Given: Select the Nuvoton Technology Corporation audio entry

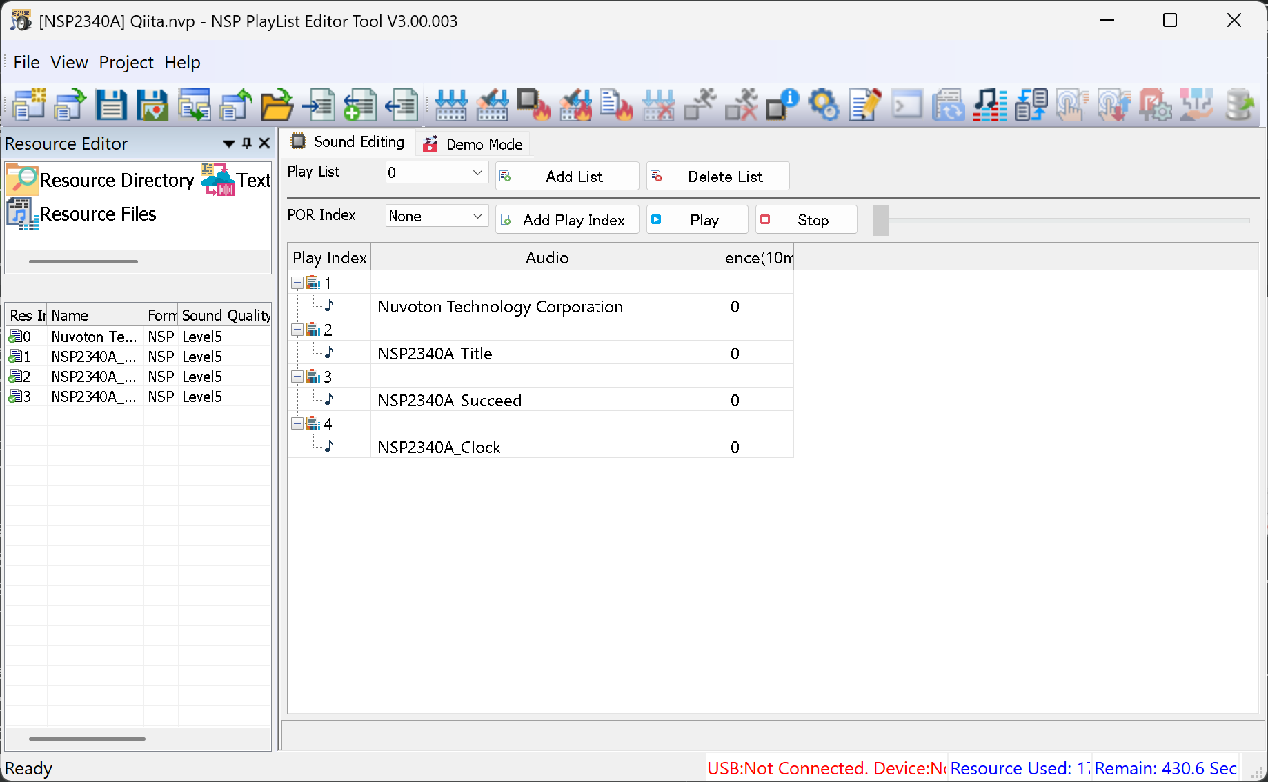Looking at the screenshot, I should point(500,307).
